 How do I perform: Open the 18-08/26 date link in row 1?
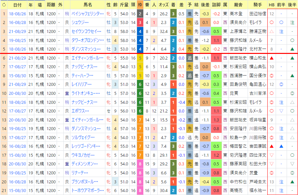click(17, 14)
